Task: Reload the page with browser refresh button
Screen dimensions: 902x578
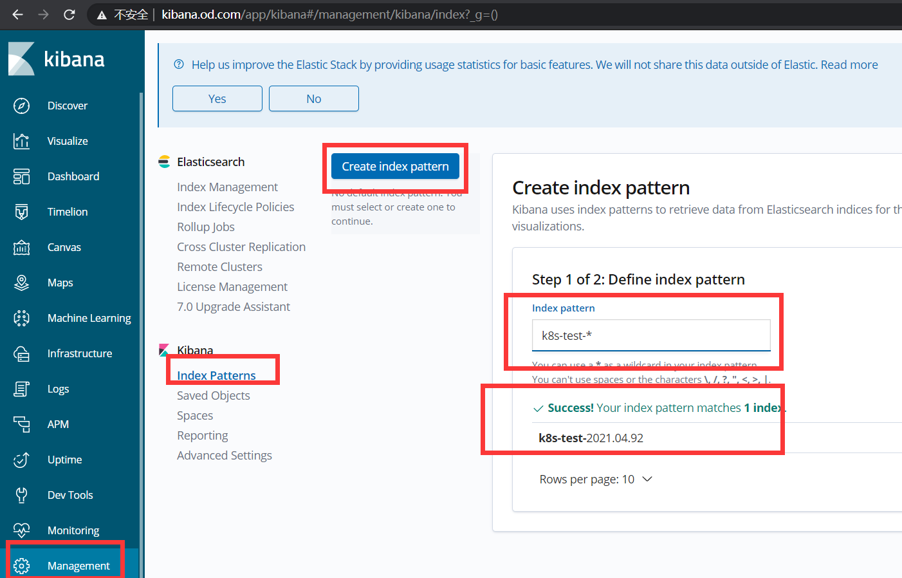Action: (x=69, y=14)
